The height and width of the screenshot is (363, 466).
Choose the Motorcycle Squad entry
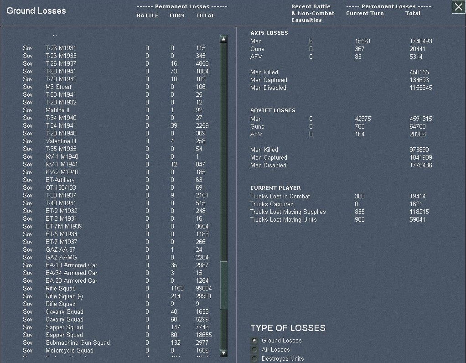69,350
